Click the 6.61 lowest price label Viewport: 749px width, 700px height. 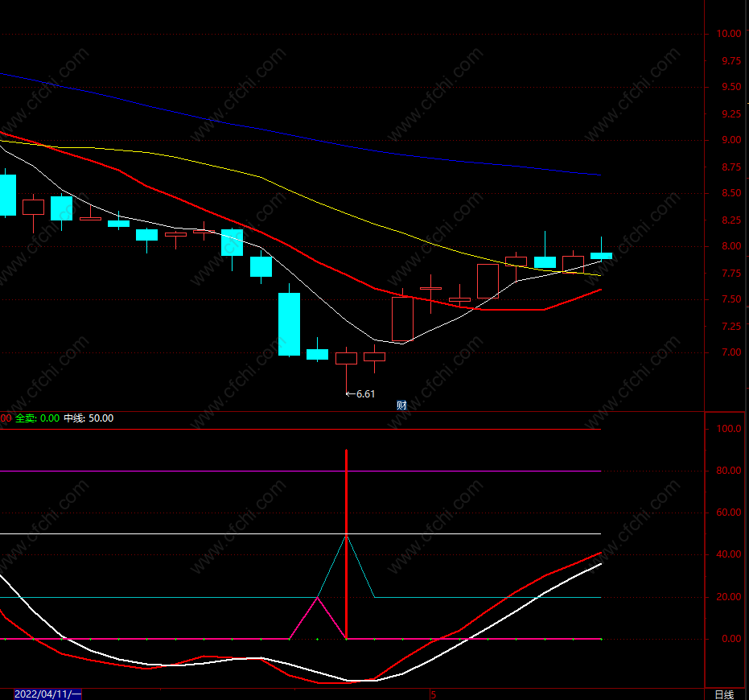365,394
